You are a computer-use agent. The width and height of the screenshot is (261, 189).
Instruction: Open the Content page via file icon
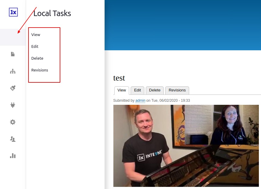coord(12,54)
